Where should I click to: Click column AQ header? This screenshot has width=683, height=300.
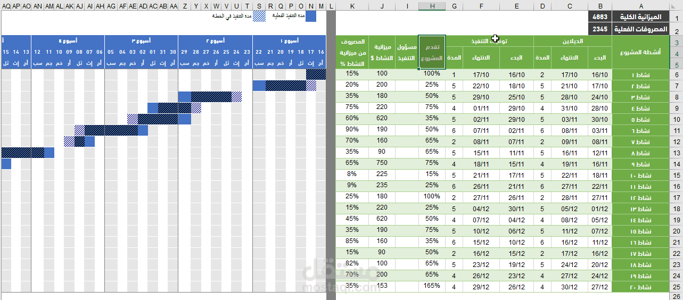pyautogui.click(x=6, y=6)
